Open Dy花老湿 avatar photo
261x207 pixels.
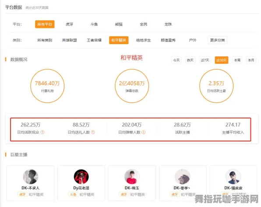click(x=81, y=176)
